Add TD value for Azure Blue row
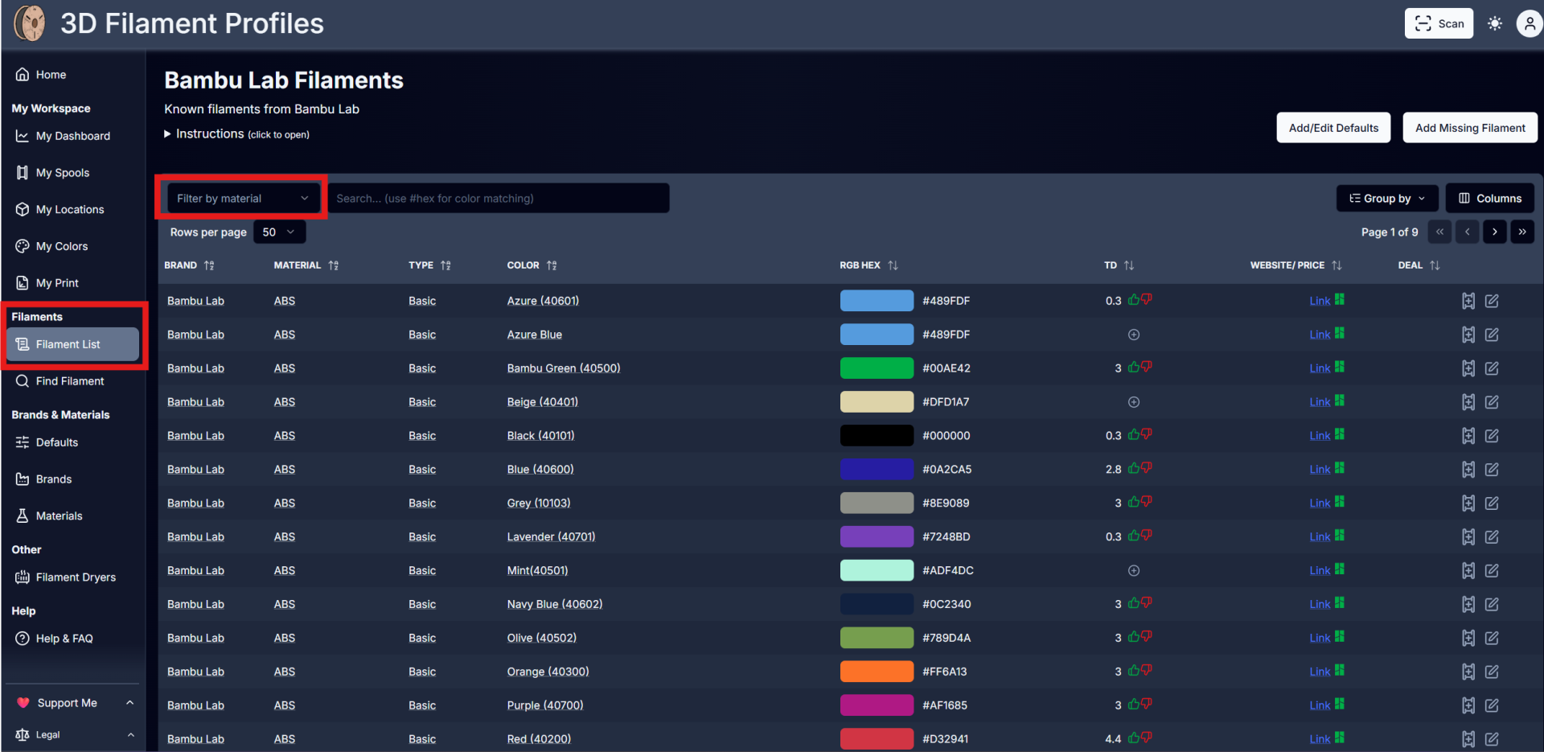 coord(1134,335)
